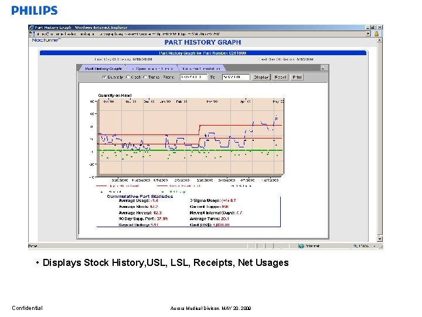Click the Part History Graph for Part Number banner
The image size is (422, 317).
203,53
